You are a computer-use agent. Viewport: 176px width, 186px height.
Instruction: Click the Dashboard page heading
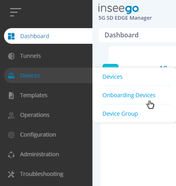click(x=121, y=35)
